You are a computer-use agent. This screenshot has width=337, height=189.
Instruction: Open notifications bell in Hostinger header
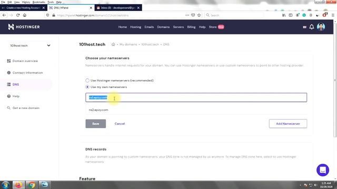pyautogui.click(x=312, y=27)
